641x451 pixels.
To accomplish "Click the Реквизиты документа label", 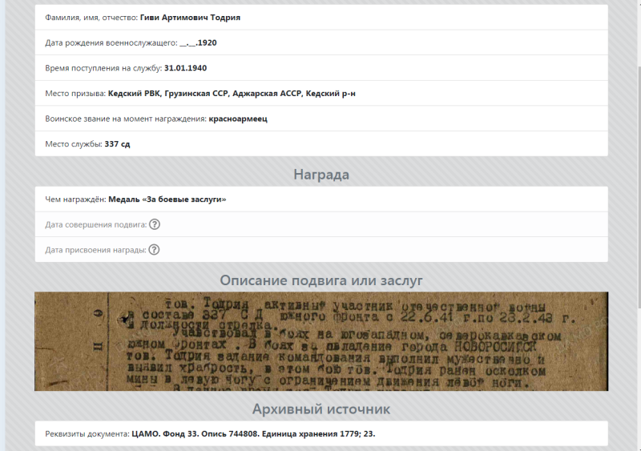I will [87, 434].
